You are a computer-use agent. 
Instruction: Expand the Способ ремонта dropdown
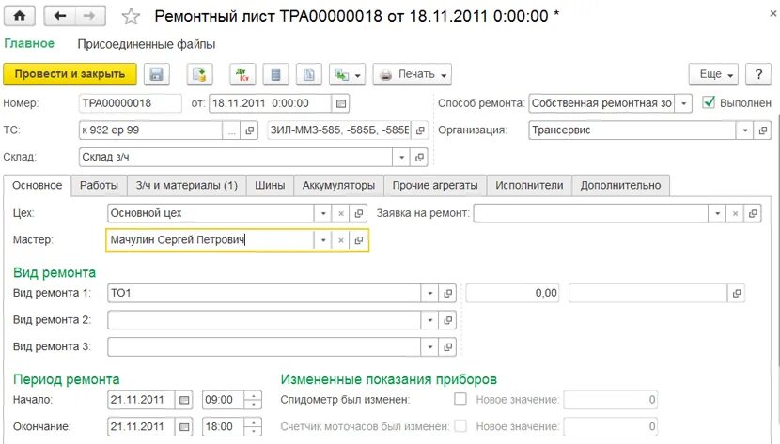point(684,103)
